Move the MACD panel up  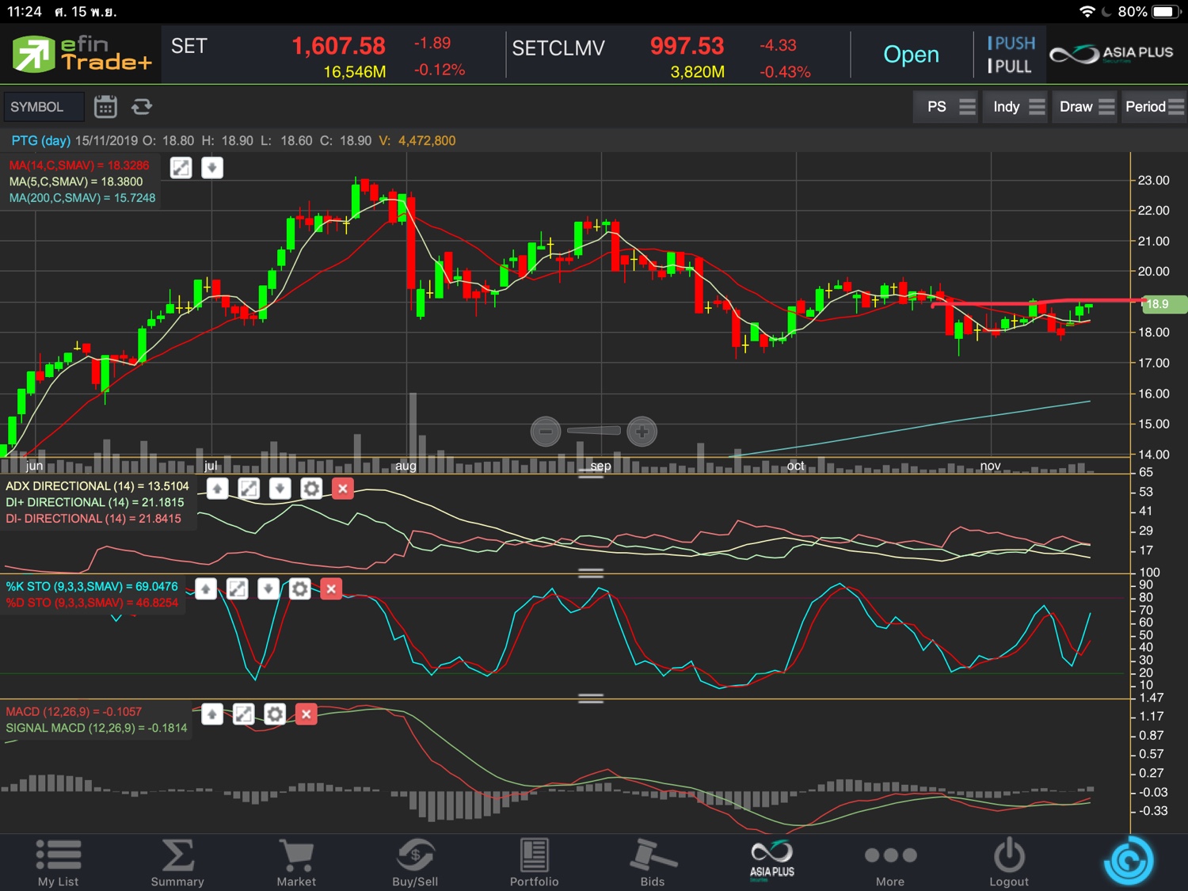pyautogui.click(x=212, y=714)
